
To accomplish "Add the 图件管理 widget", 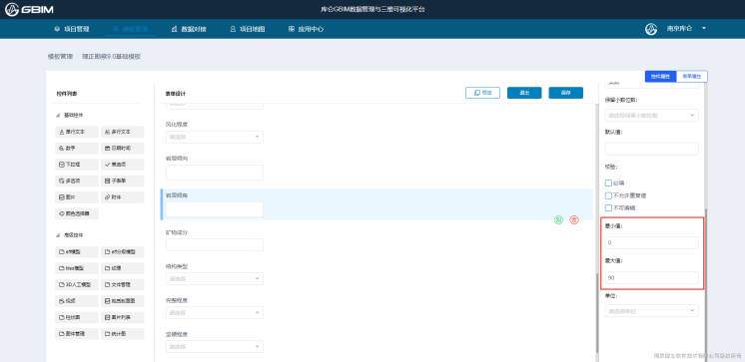I will [77, 333].
